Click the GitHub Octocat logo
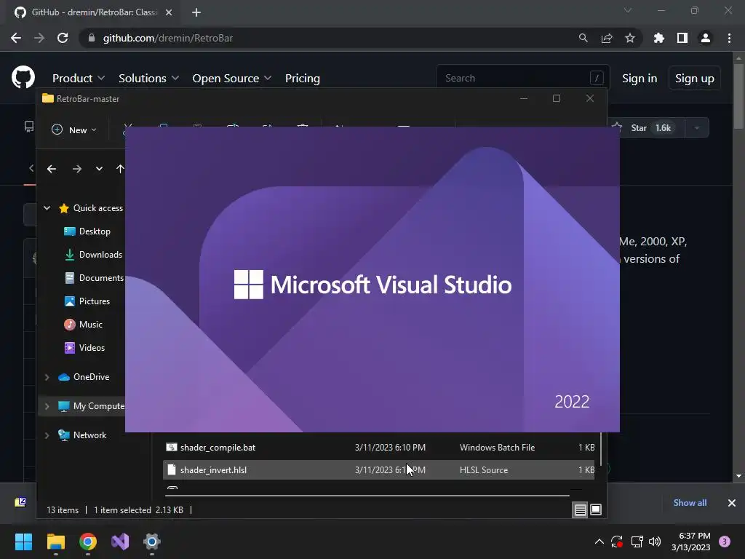The image size is (745, 559). coord(23,77)
